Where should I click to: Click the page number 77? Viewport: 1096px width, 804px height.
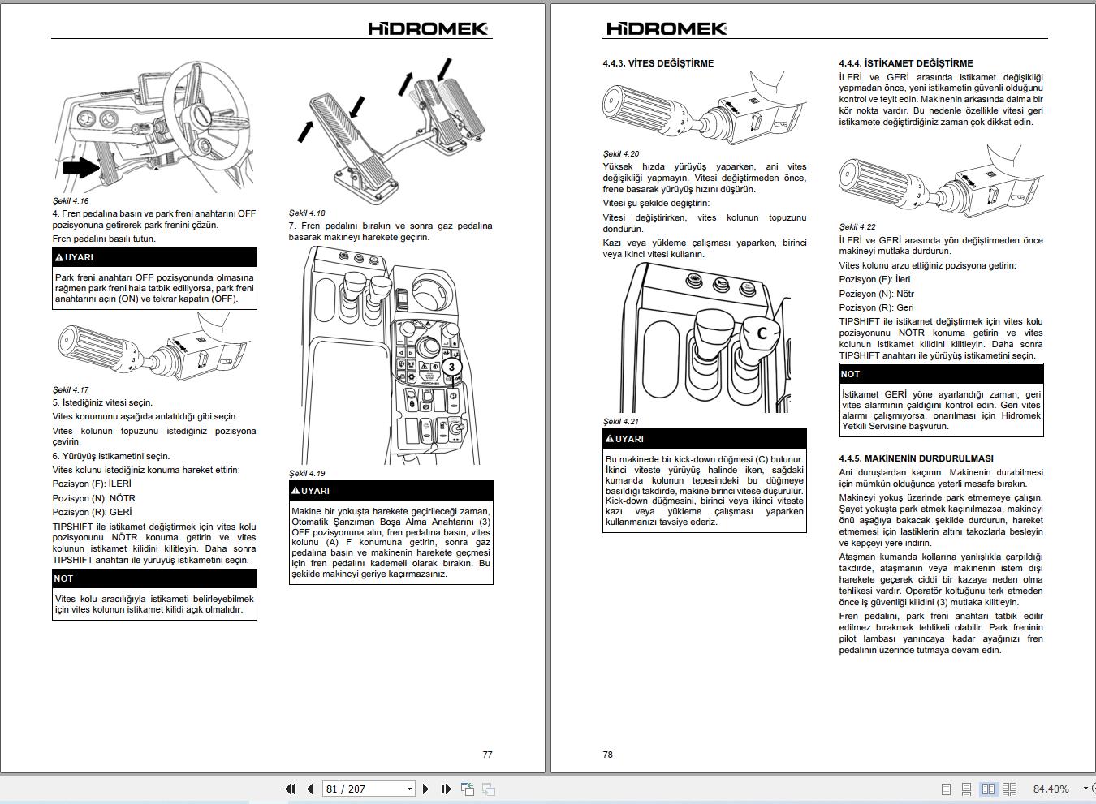click(x=487, y=755)
